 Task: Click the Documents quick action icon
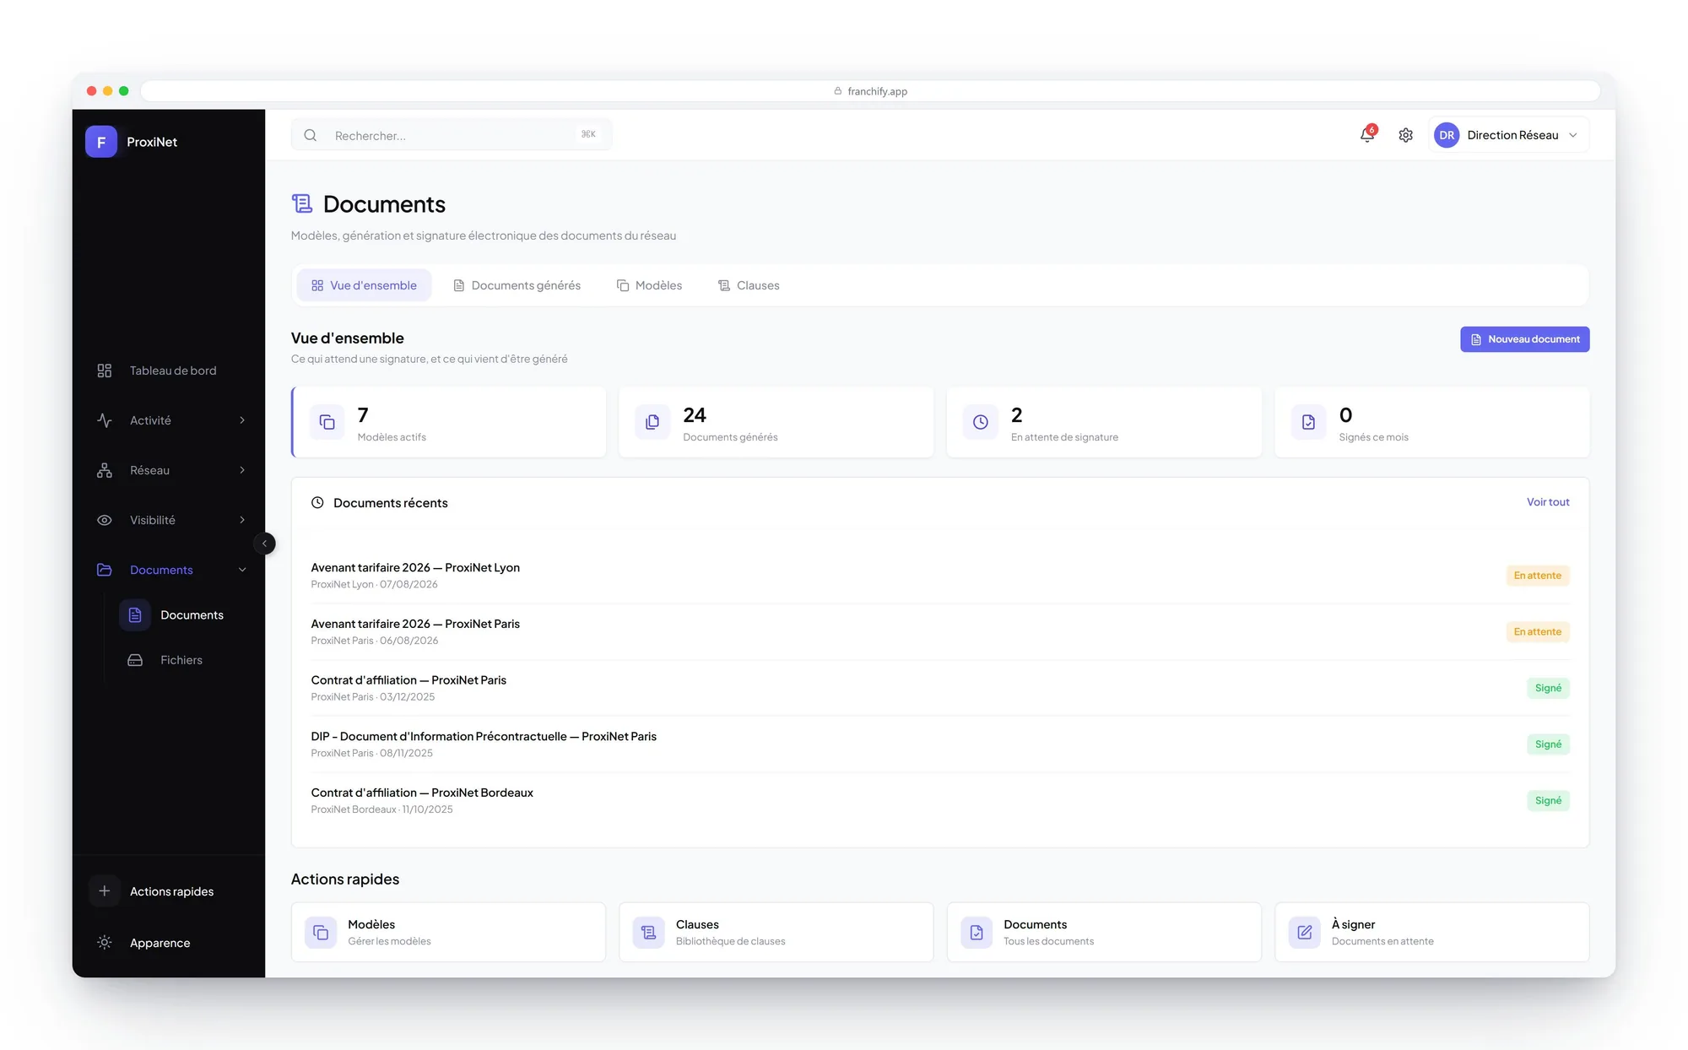click(977, 933)
